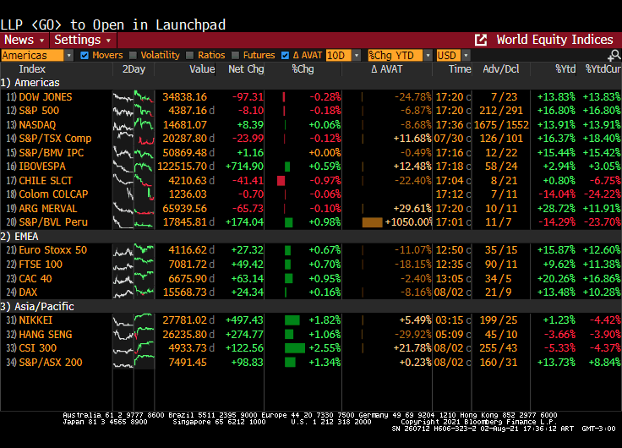Select the CSI 300 index
The height and width of the screenshot is (448, 622).
pyautogui.click(x=38, y=348)
